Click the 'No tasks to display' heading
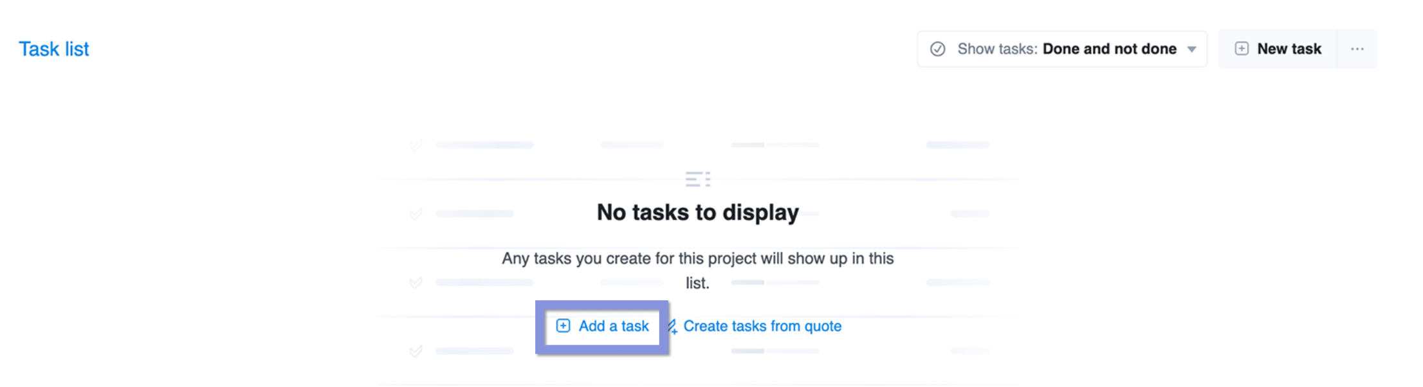Viewport: 1423px width, 387px height. coord(697,212)
